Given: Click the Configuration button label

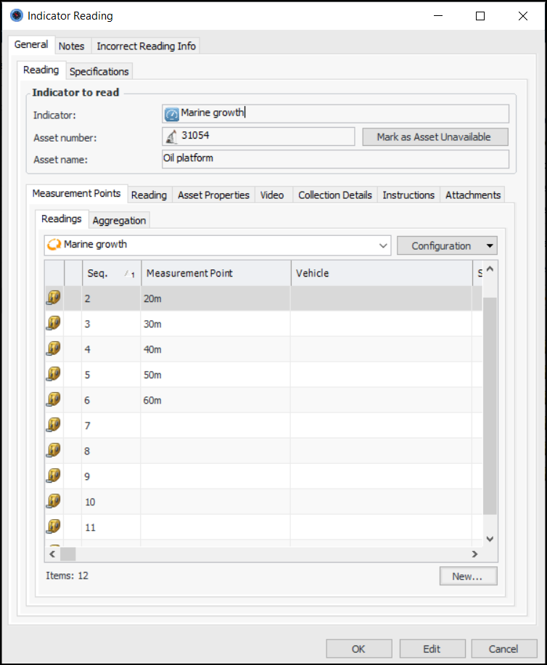Looking at the screenshot, I should pyautogui.click(x=441, y=246).
